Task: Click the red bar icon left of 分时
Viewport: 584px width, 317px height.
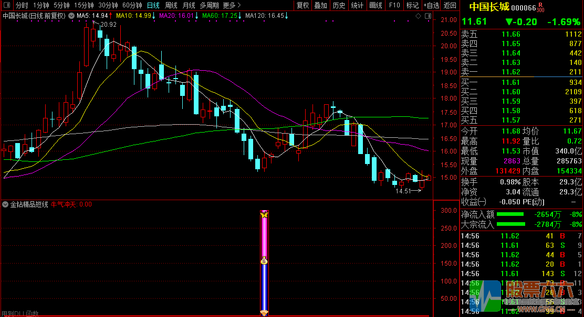Action: 6,5
